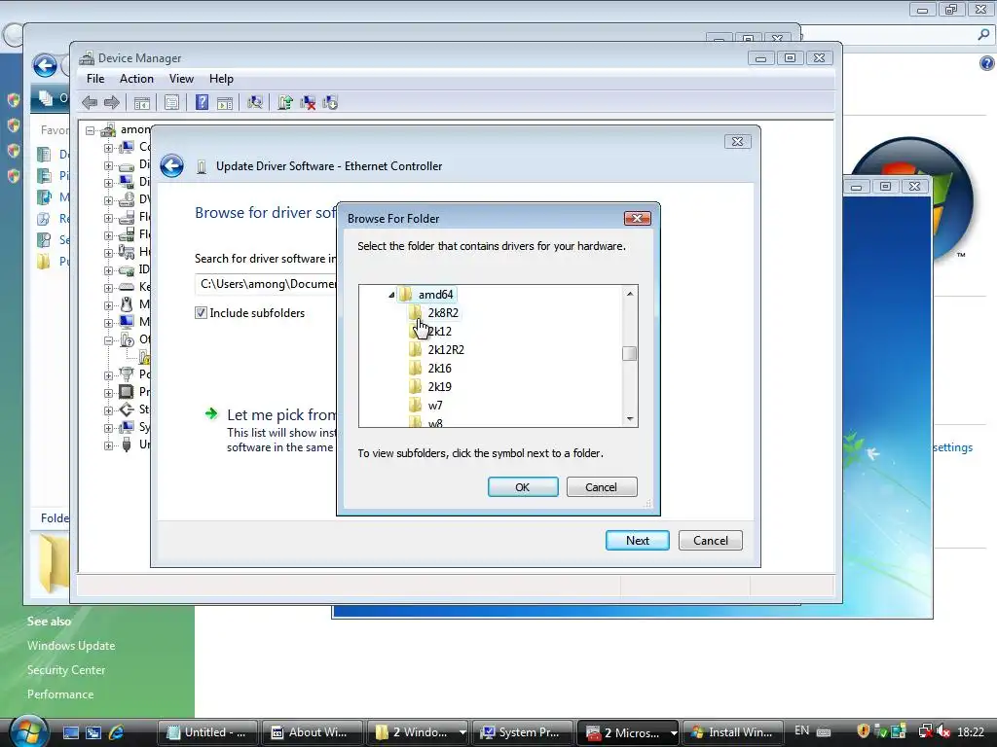Click the green arrow beside Let me pick
The height and width of the screenshot is (747, 997).
(x=211, y=414)
